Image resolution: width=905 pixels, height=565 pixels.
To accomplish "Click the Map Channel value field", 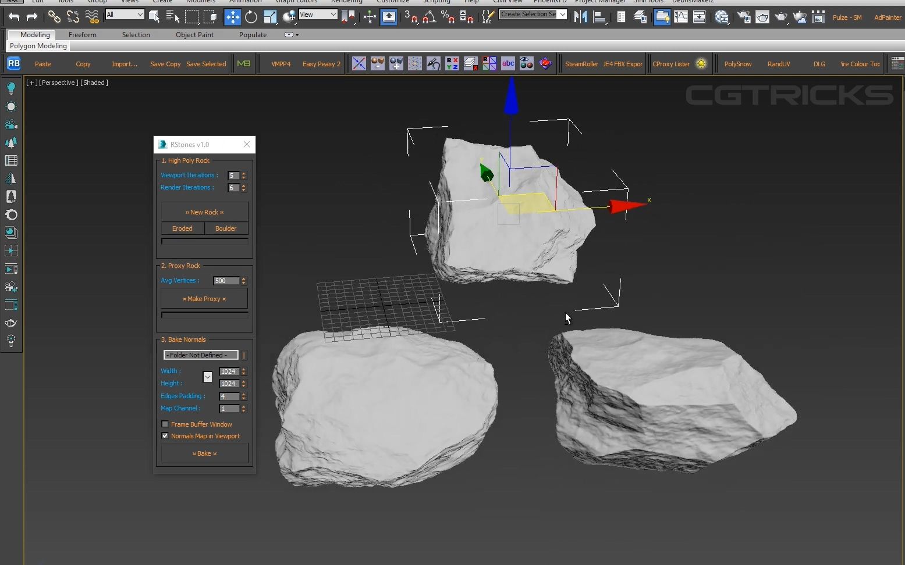I will pos(229,409).
